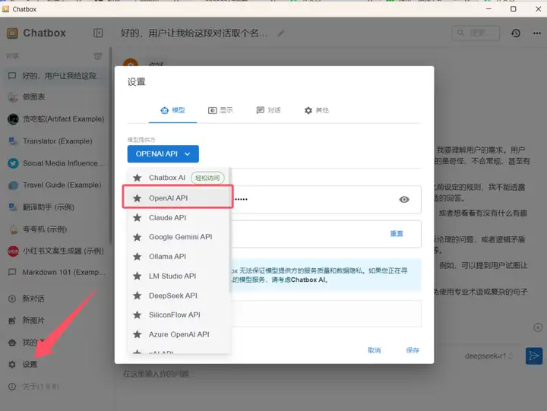Click star icon next to SiliconFlow API

tap(138, 315)
